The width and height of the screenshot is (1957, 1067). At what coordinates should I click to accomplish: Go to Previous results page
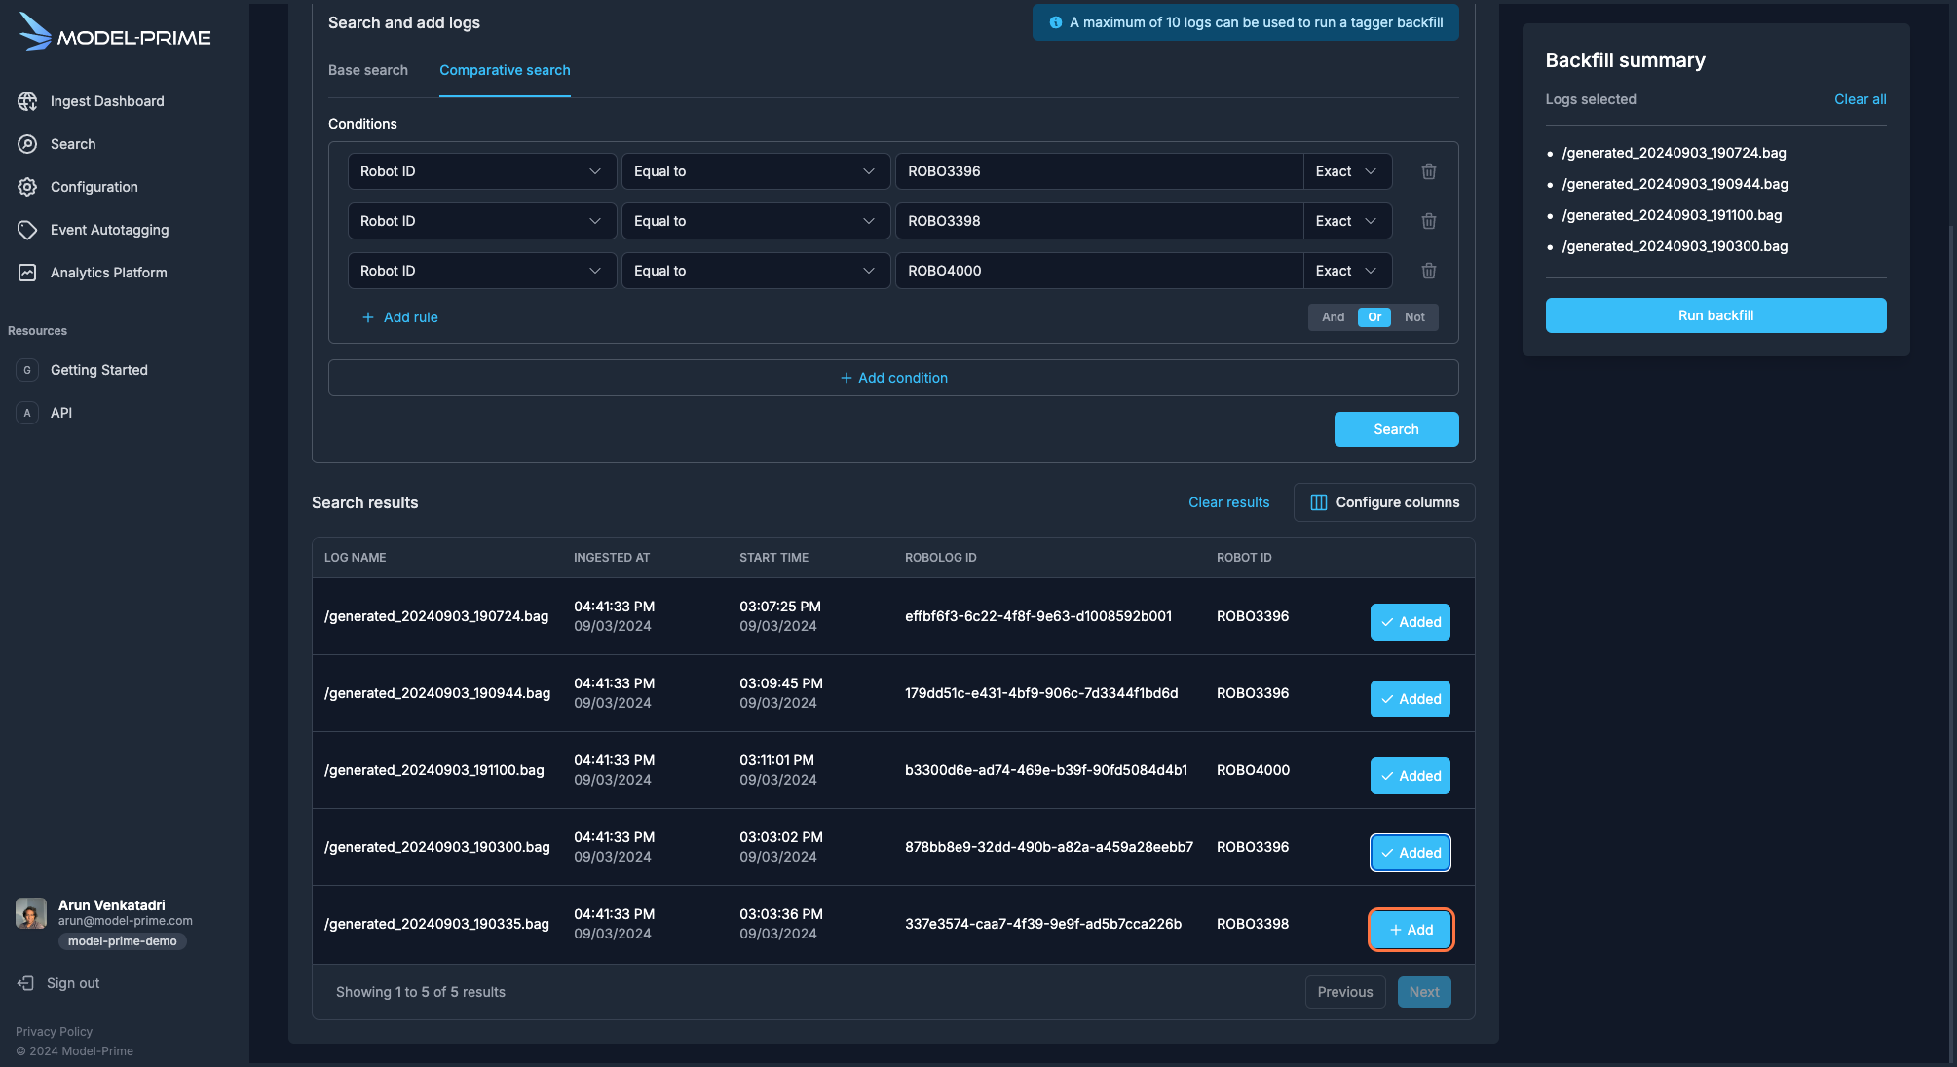[1345, 992]
